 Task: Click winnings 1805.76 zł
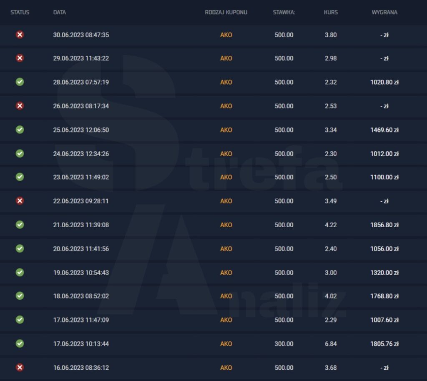tap(384, 344)
